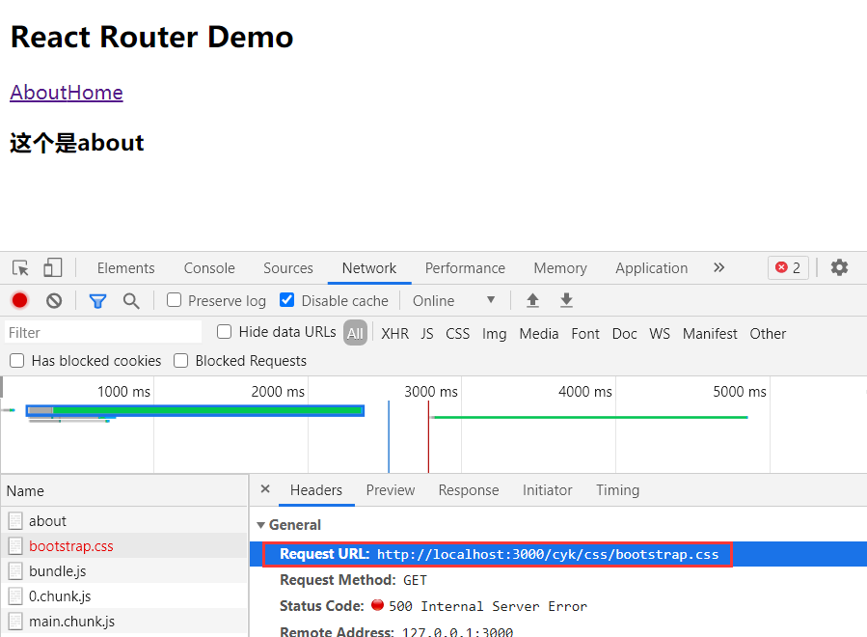Select the All filter button
This screenshot has height=637, width=867.
pyautogui.click(x=355, y=333)
